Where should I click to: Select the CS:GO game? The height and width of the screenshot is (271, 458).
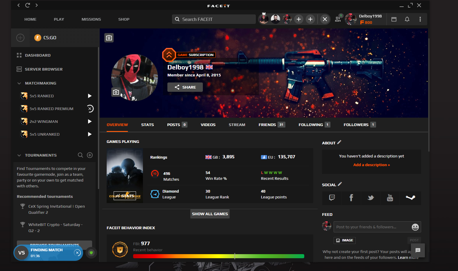(x=45, y=38)
